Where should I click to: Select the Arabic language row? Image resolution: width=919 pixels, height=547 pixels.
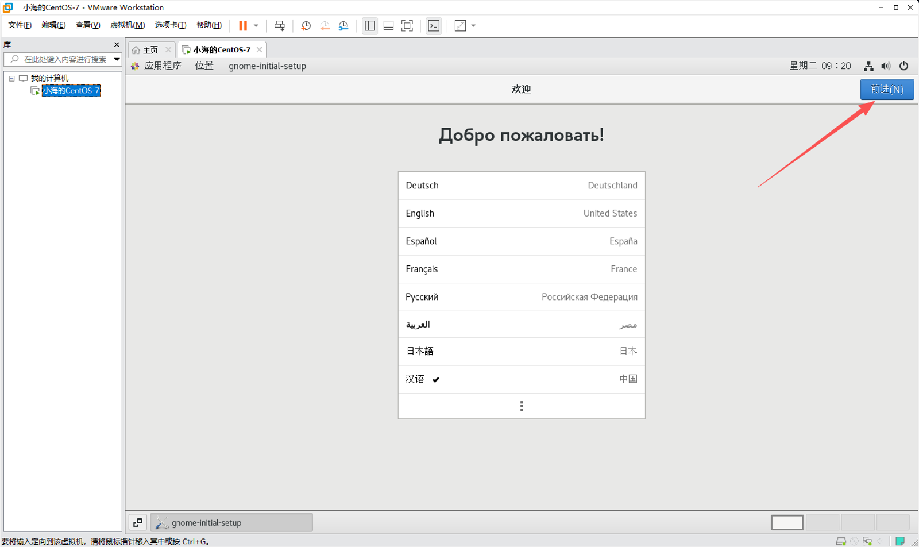coord(522,325)
